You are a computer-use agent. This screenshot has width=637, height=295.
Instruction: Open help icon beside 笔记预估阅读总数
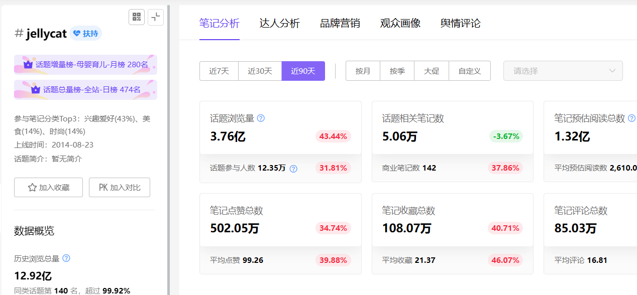(631, 118)
